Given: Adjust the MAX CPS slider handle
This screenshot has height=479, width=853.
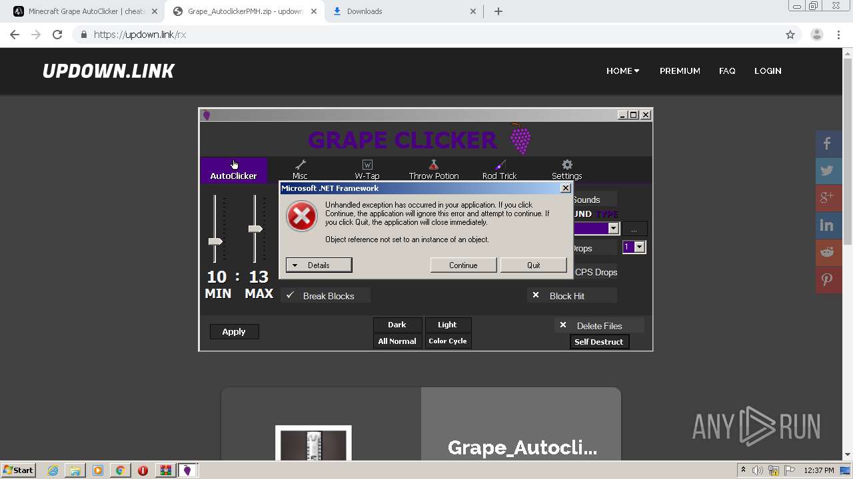Looking at the screenshot, I should coord(255,229).
